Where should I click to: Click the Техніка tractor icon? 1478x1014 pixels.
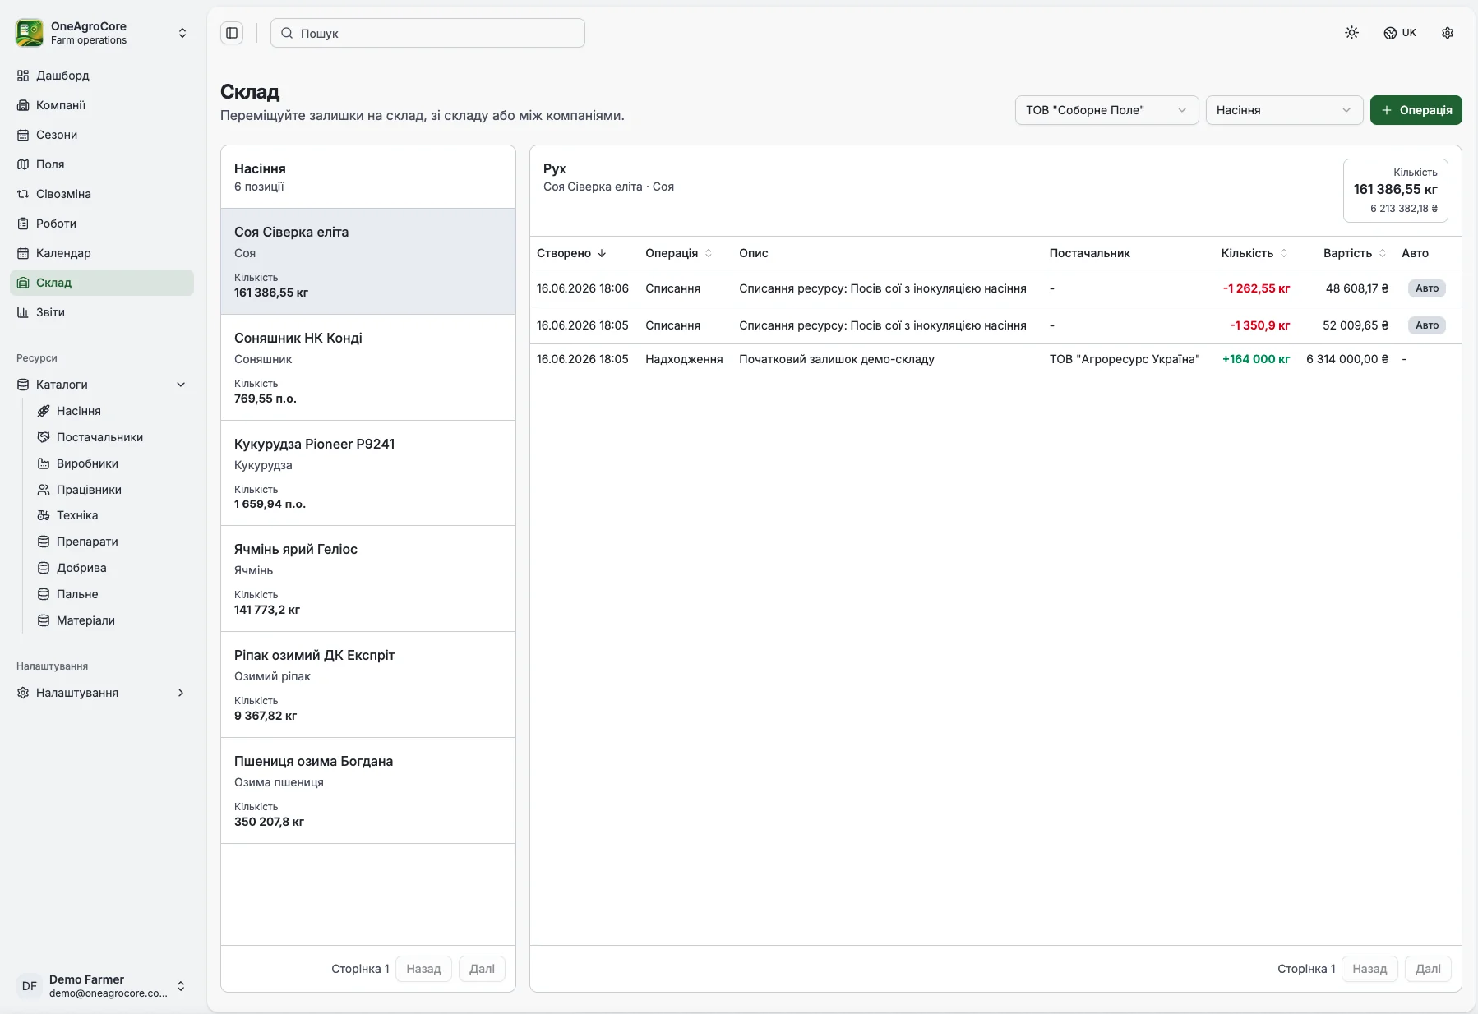click(x=44, y=515)
